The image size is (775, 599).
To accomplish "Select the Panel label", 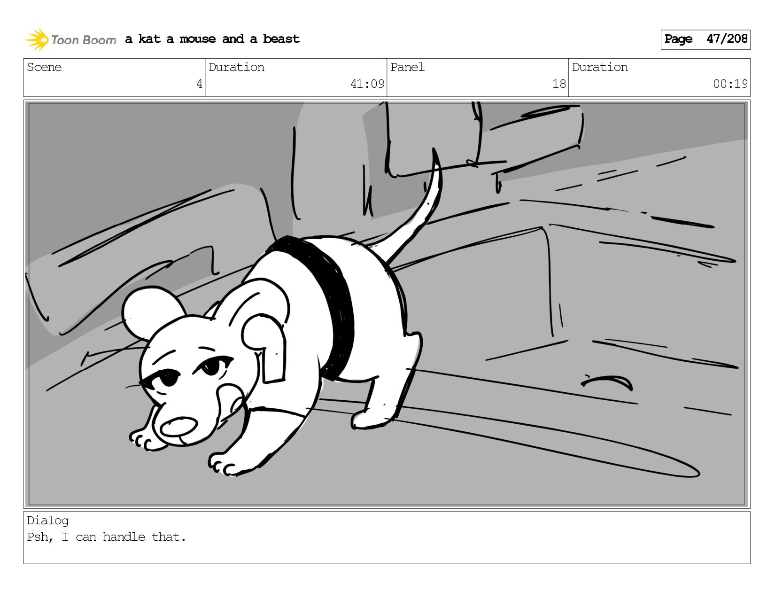I will coord(407,67).
